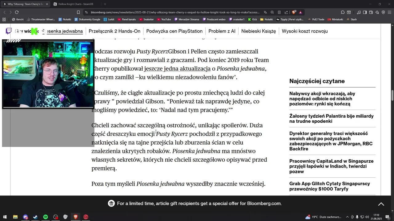Screen dimensions: 394x221
Task: Open Stash bookmark
Action: click(x=352, y=19)
